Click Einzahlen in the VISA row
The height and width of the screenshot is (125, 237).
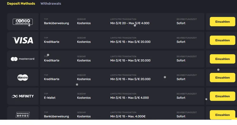point(222,40)
